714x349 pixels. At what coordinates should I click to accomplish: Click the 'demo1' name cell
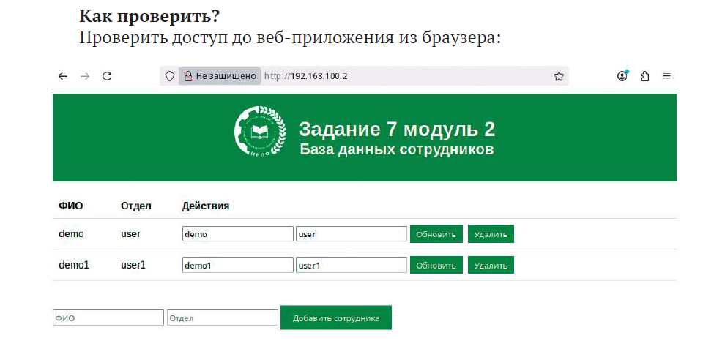tap(74, 265)
